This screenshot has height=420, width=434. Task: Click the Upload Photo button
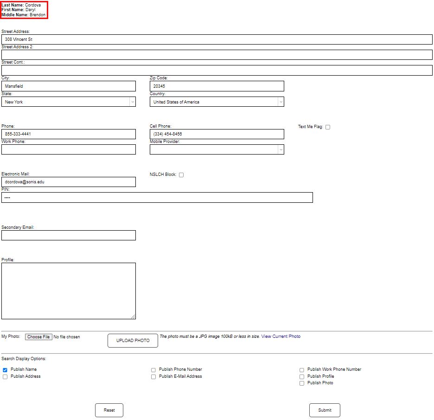[133, 340]
